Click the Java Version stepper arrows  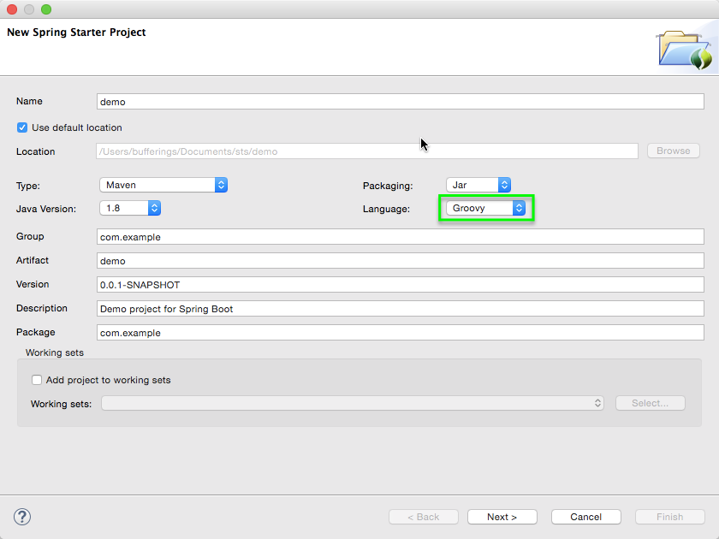(153, 207)
